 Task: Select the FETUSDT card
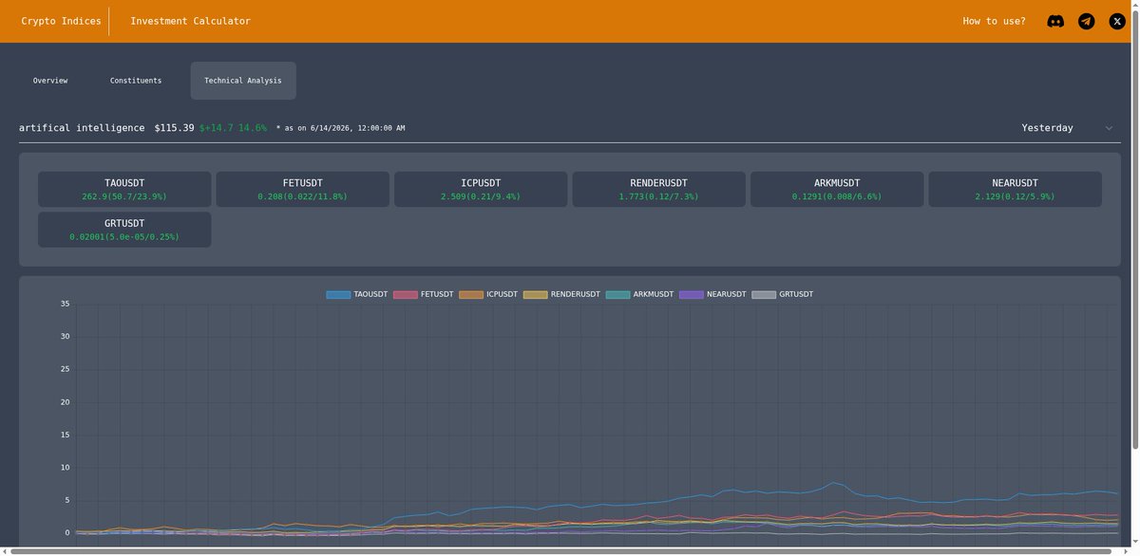point(303,189)
